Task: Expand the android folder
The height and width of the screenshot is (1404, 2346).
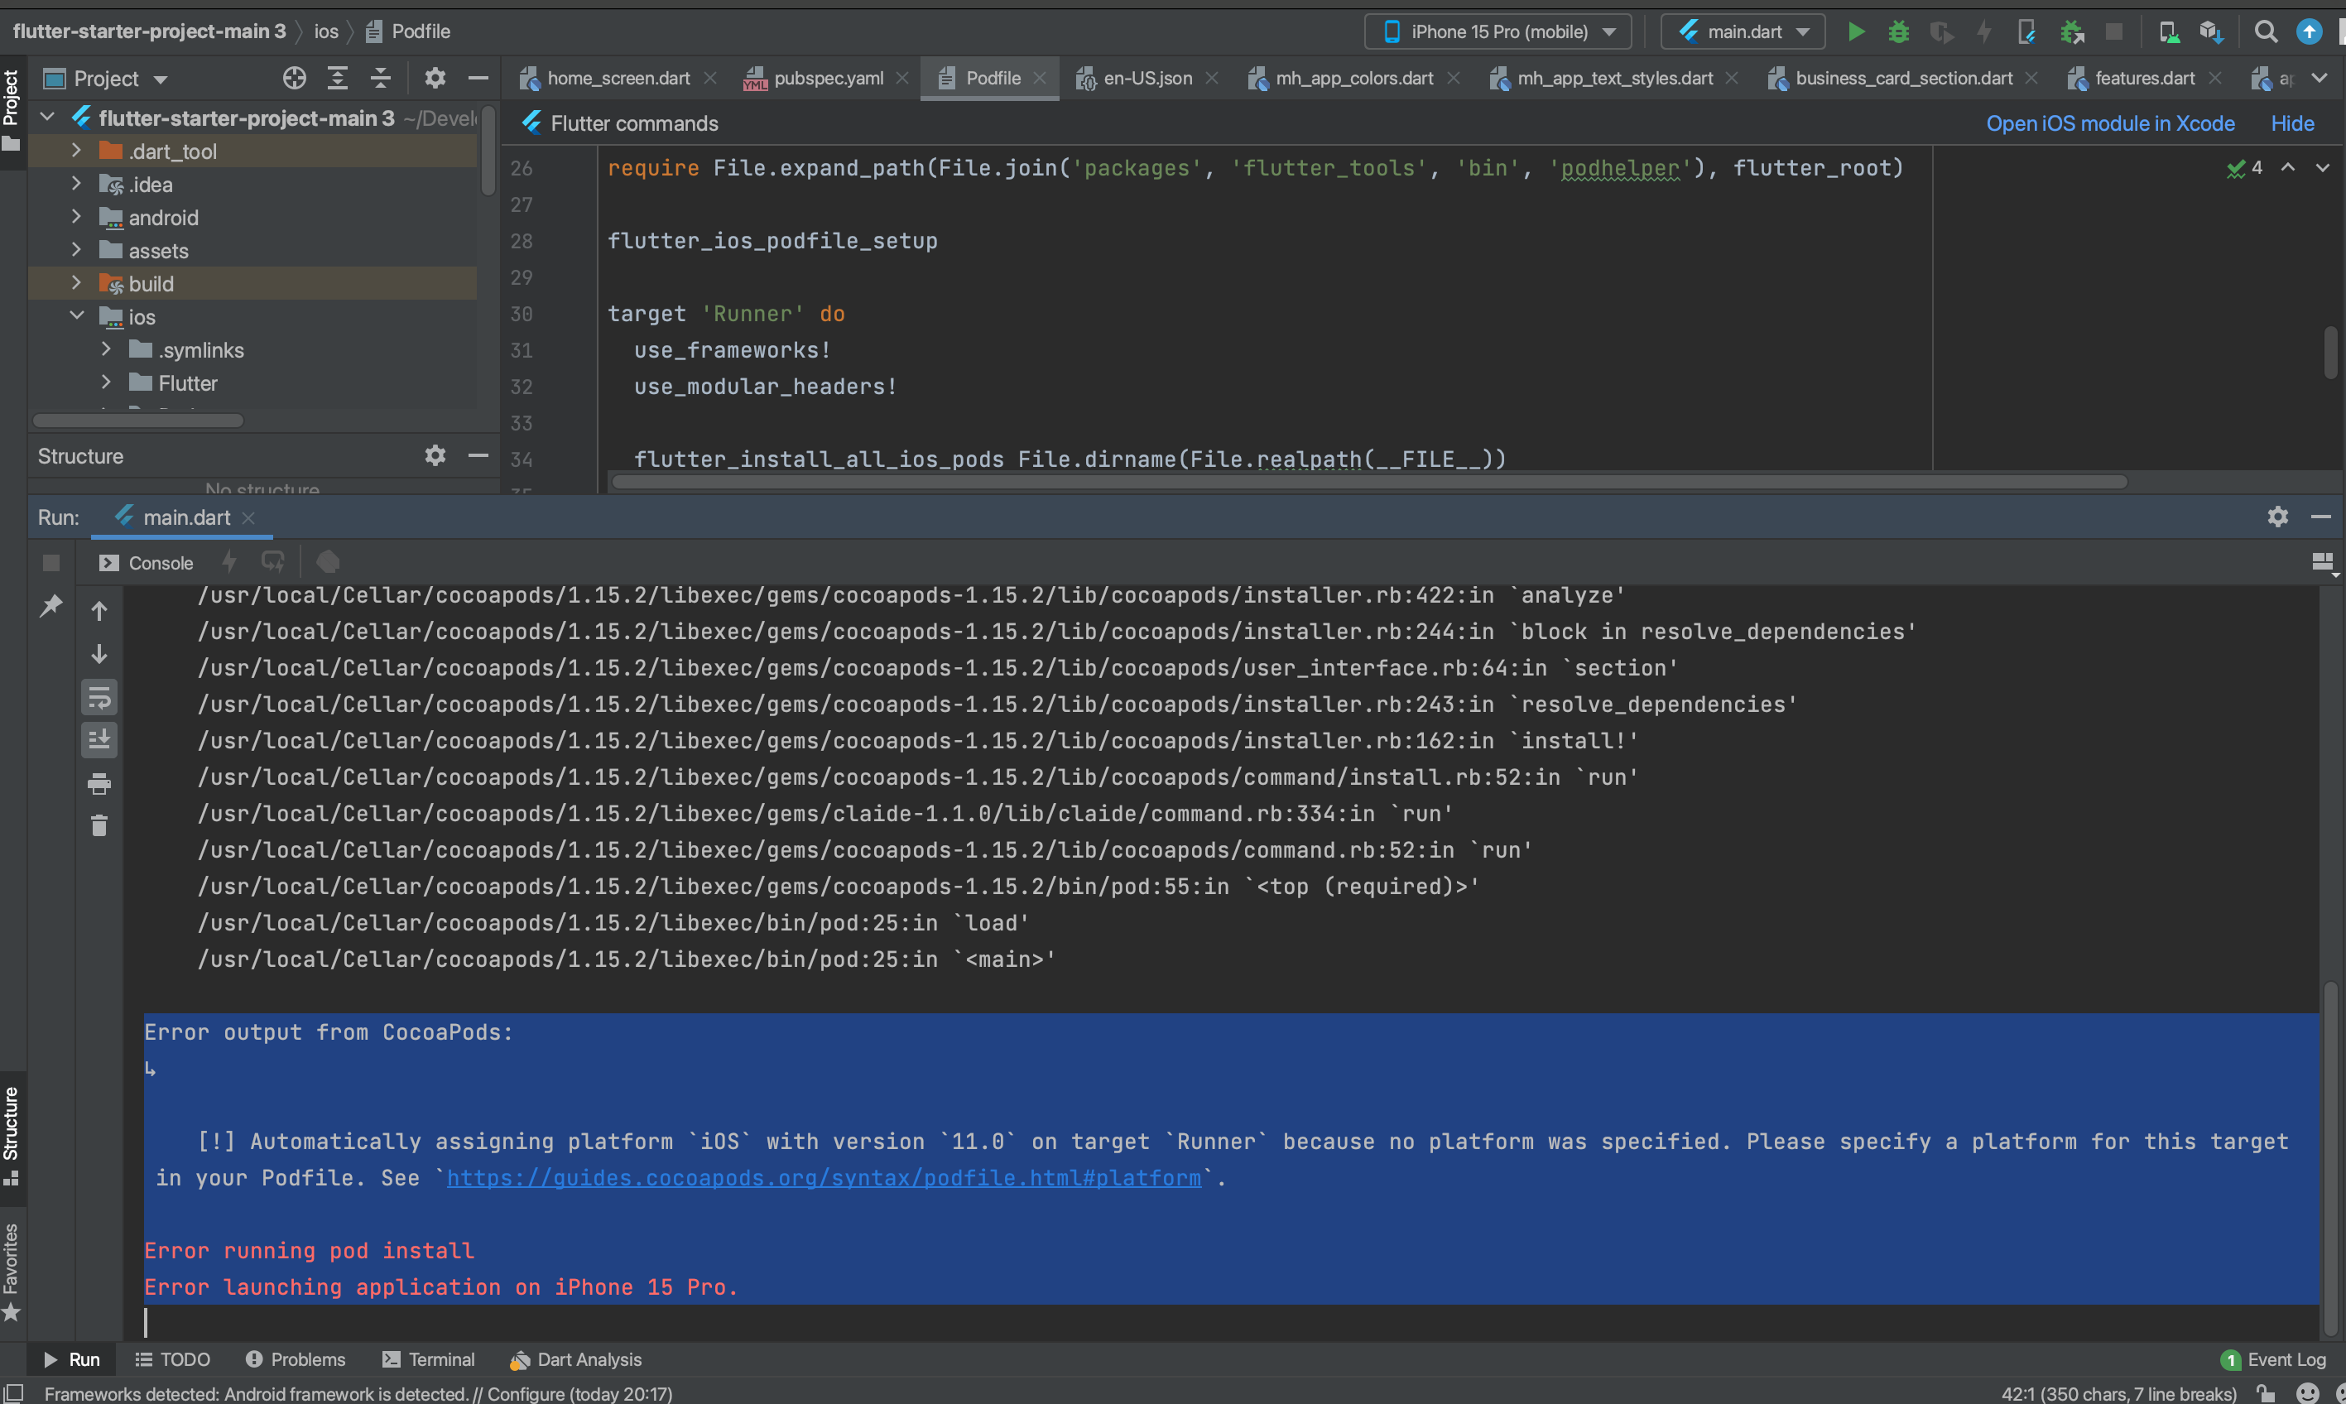Action: [77, 218]
